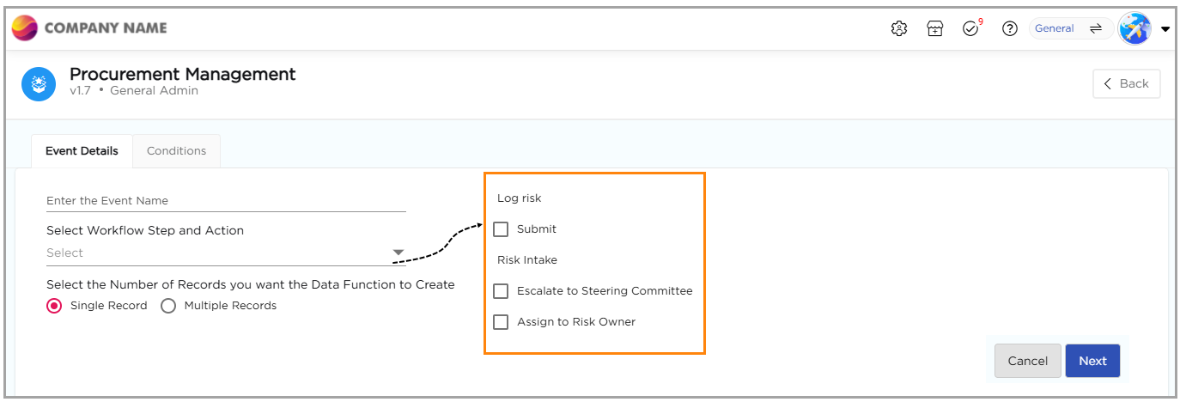This screenshot has height=402, width=1180.
Task: Enable Escalate to Steering Committee checkbox
Action: point(501,291)
